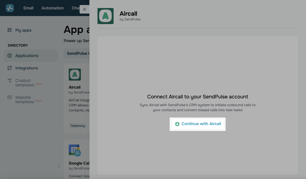Click the Website templates icon
The height and width of the screenshot is (179, 306).
[x=10, y=97]
